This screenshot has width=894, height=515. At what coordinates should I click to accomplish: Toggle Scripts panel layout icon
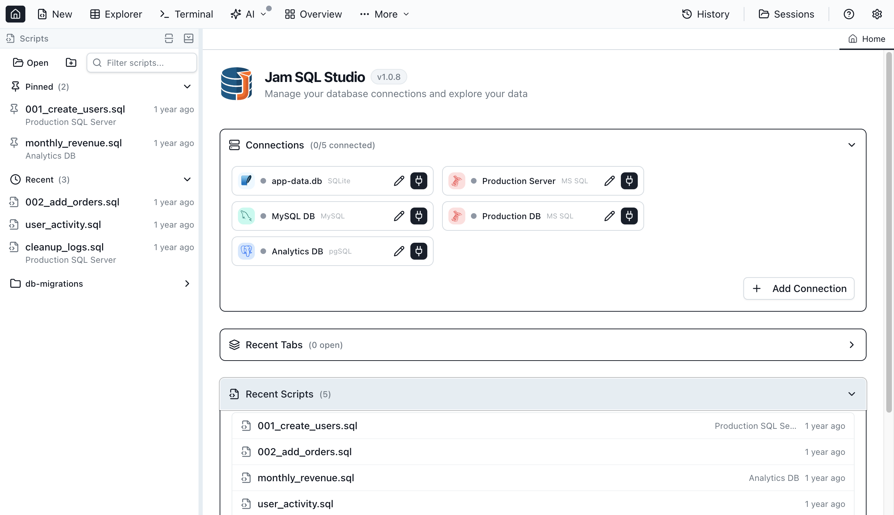169,38
